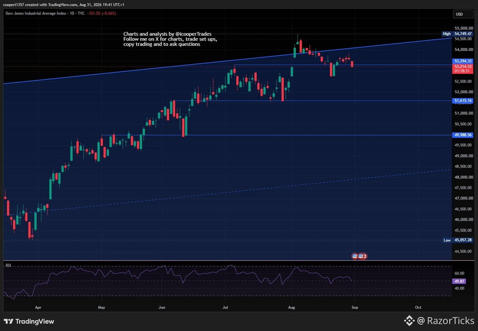The image size is (478, 331).
Task: Click the 60.00 RSI axis level
Action: pyautogui.click(x=459, y=273)
